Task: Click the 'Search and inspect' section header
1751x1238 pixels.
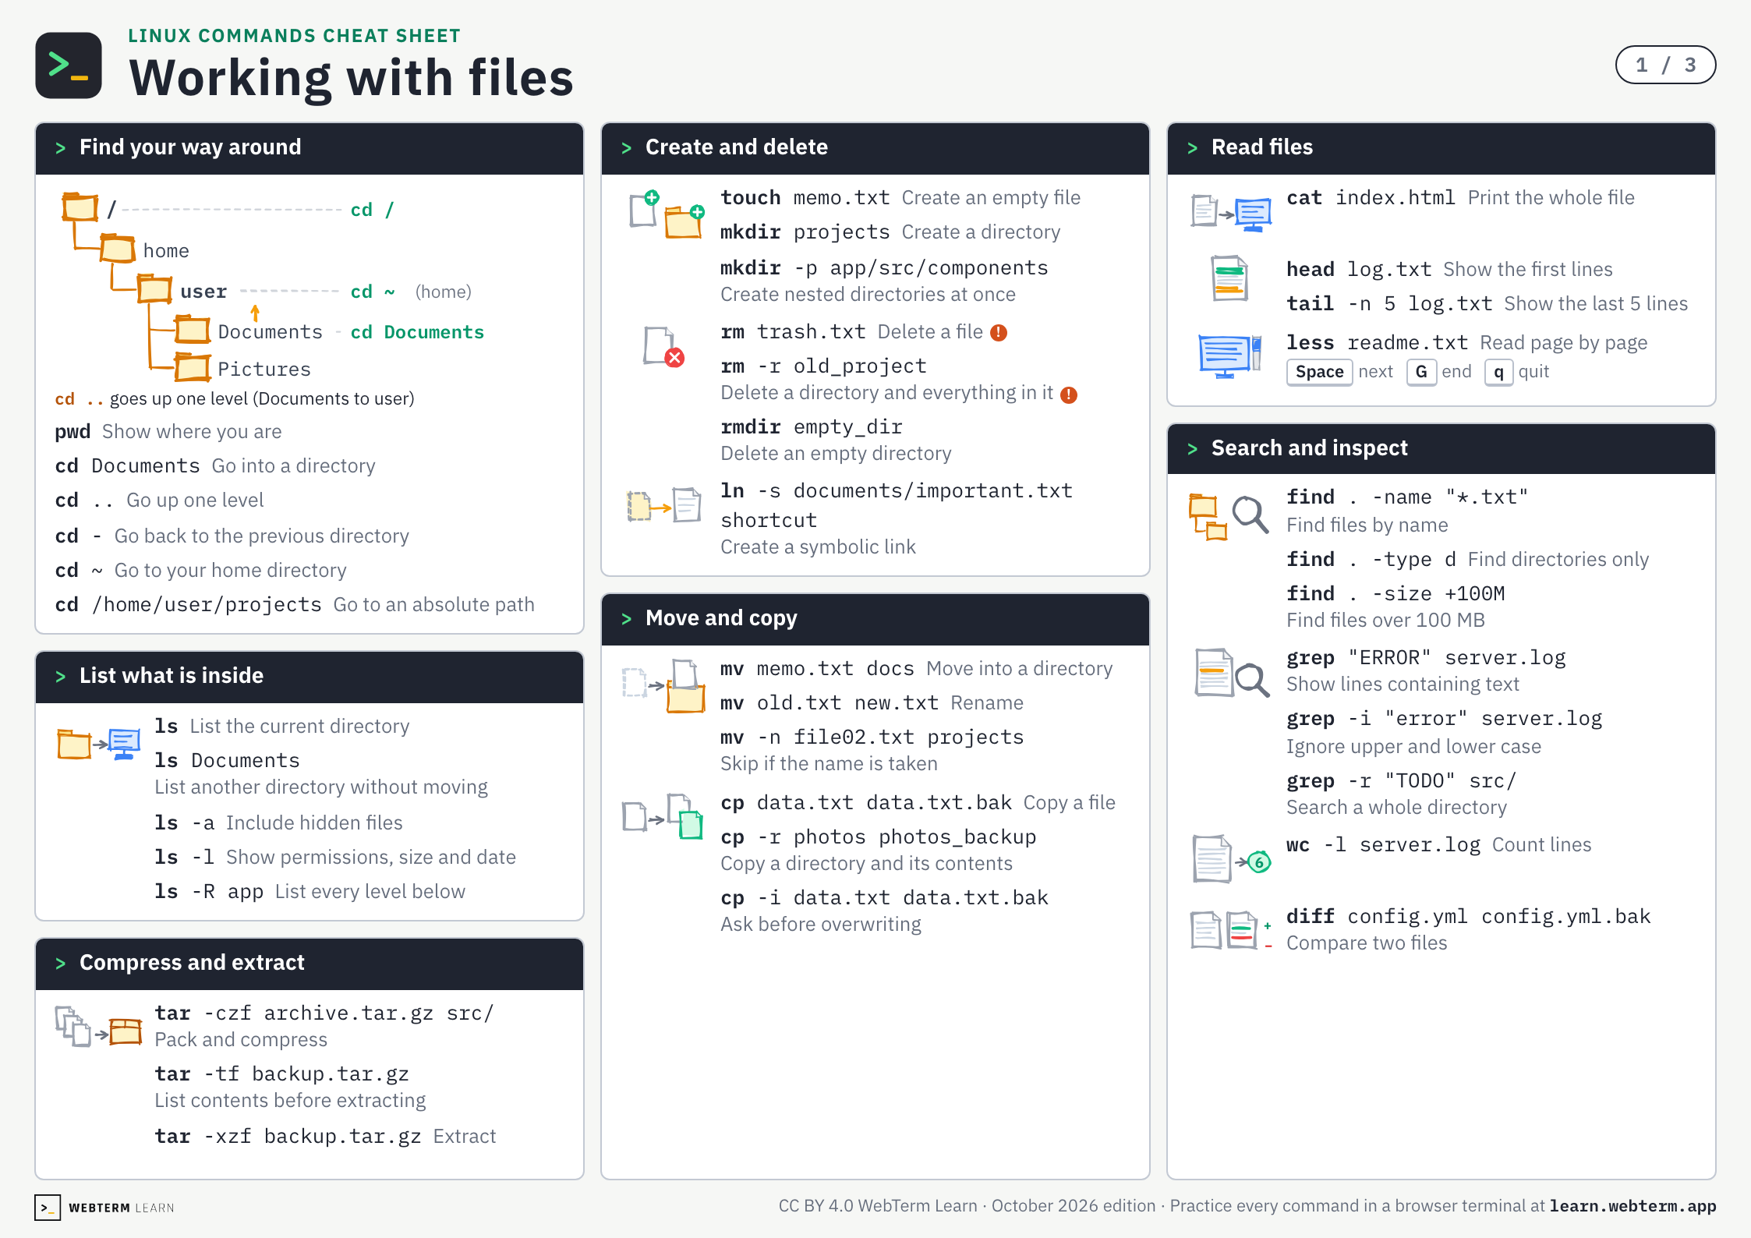Action: [x=1441, y=449]
